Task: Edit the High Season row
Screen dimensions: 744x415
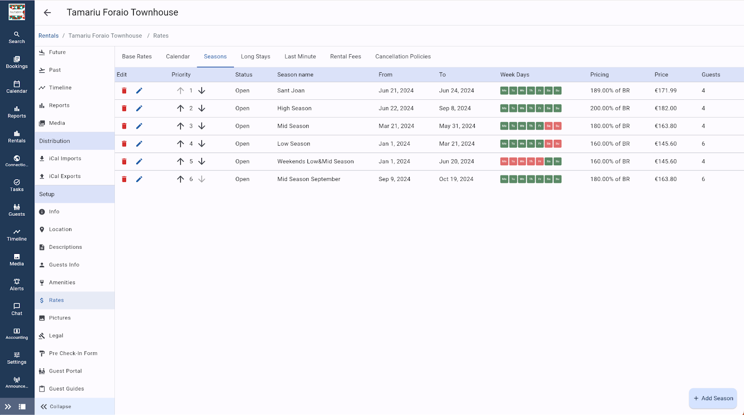Action: tap(139, 108)
